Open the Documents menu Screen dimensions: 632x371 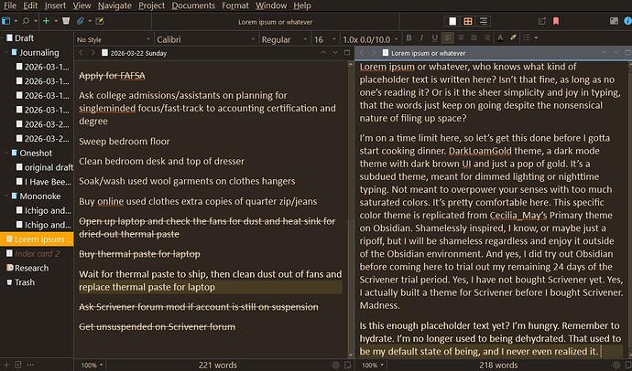193,5
